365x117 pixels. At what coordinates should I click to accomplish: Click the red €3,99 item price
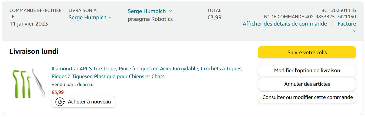[58, 92]
